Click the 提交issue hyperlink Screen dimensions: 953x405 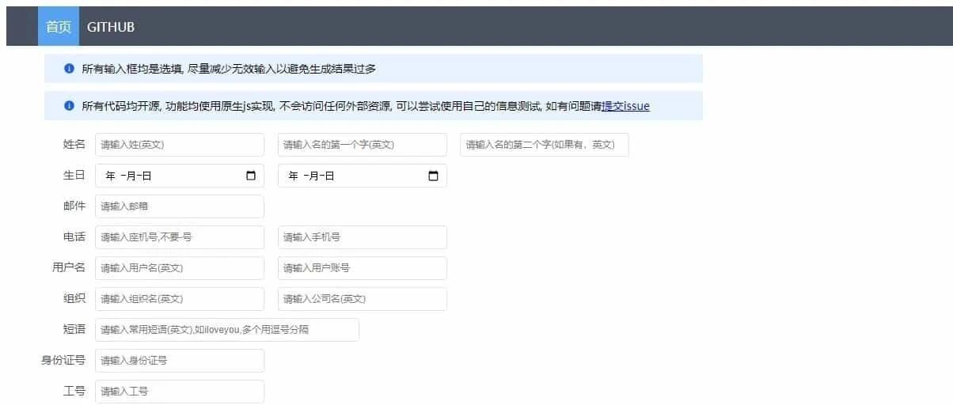pos(625,106)
